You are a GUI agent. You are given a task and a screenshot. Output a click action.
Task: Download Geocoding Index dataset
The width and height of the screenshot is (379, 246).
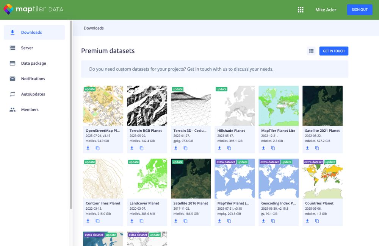click(263, 221)
